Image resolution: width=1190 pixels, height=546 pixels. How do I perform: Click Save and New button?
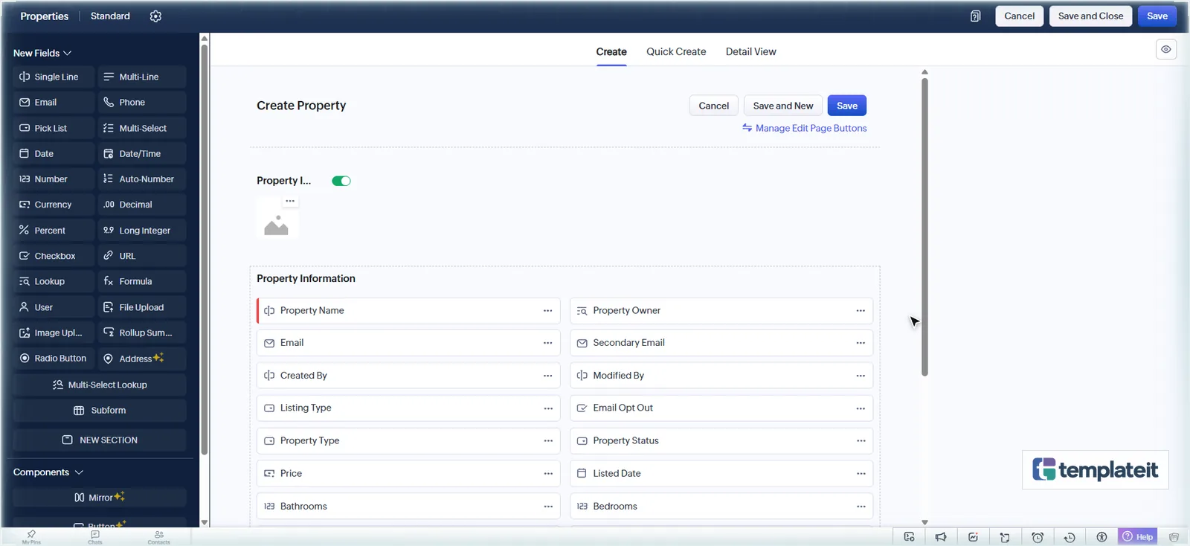(783, 106)
